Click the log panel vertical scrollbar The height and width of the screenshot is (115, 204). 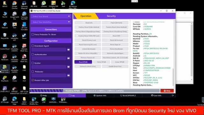[173, 77]
